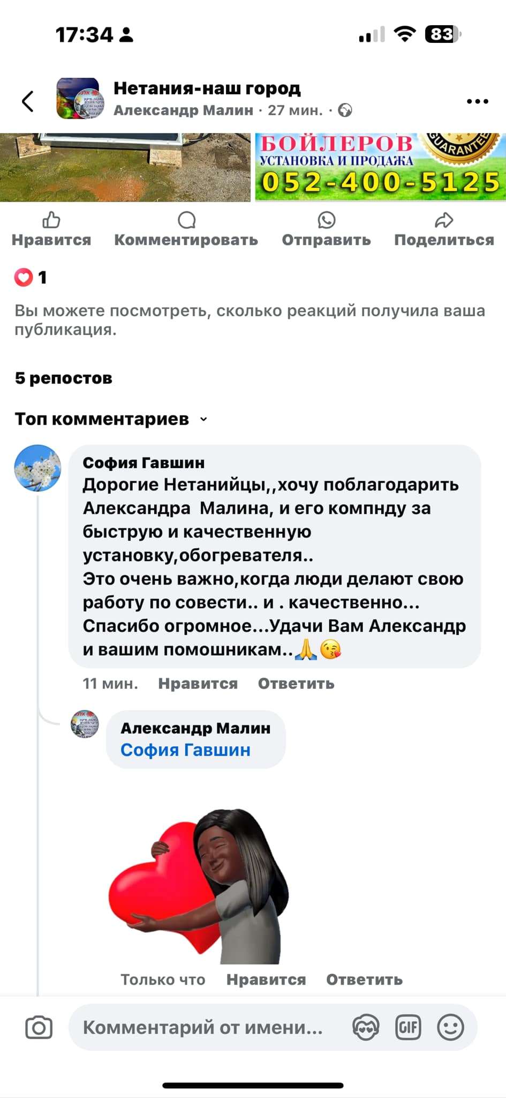Viewport: 506px width, 1098px height.
Task: Open the avatar sticker picker icon
Action: 366,1028
